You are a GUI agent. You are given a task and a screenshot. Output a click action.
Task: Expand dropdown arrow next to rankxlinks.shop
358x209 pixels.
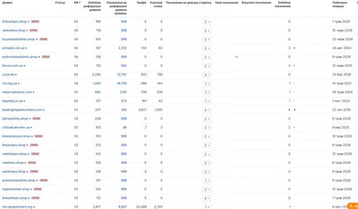(x=27, y=31)
